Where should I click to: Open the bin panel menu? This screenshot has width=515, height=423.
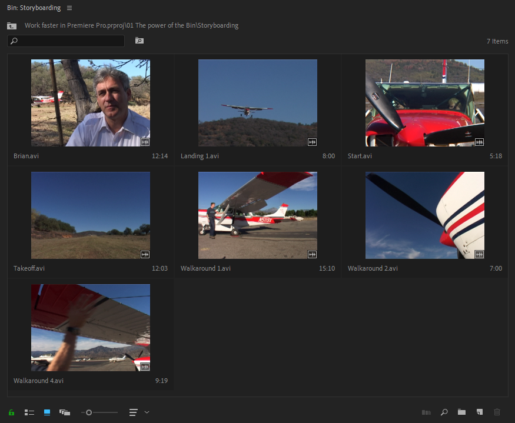pos(69,8)
